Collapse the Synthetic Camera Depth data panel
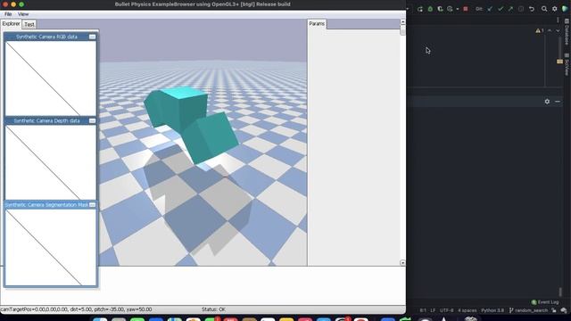The width and height of the screenshot is (571, 321). point(92,121)
